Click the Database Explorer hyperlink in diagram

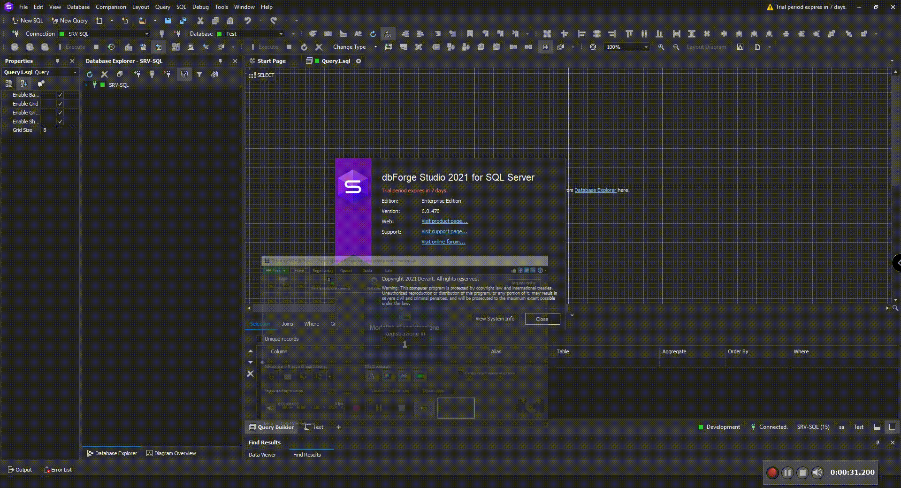click(595, 190)
